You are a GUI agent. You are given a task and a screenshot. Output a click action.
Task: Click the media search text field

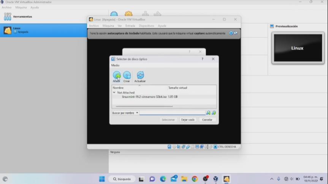(x=173, y=113)
